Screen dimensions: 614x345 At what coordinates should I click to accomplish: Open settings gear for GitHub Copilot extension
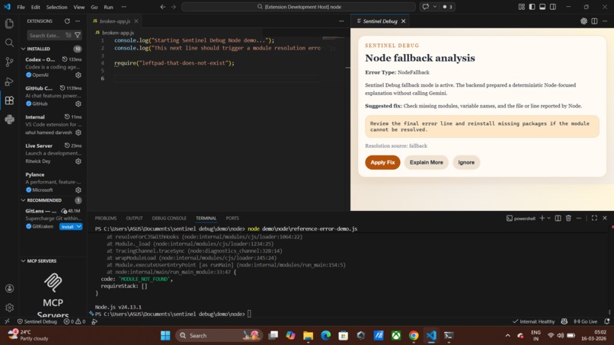pos(78,104)
